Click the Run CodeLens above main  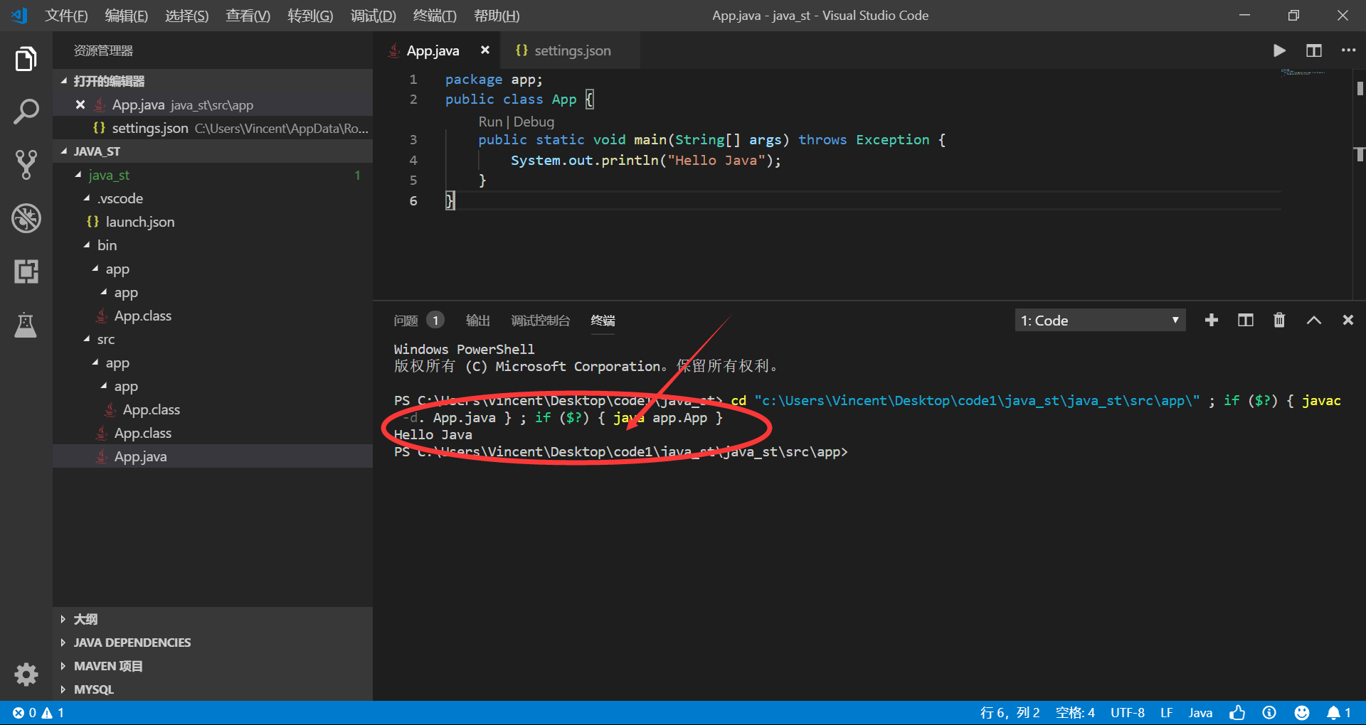(x=489, y=122)
